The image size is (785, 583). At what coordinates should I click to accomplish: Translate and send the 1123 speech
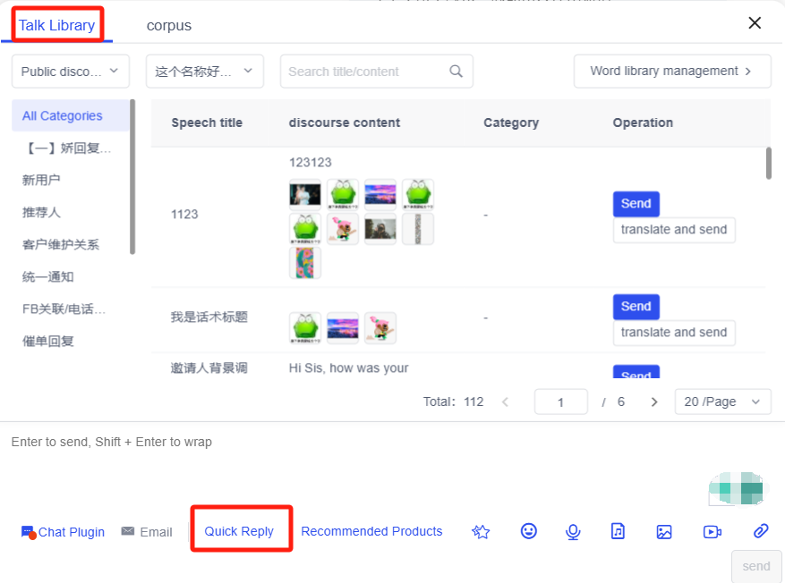[x=674, y=230]
